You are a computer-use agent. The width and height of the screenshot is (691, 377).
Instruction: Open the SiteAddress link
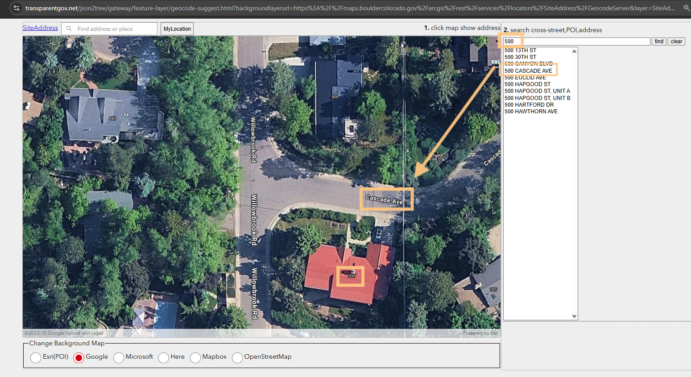point(40,28)
